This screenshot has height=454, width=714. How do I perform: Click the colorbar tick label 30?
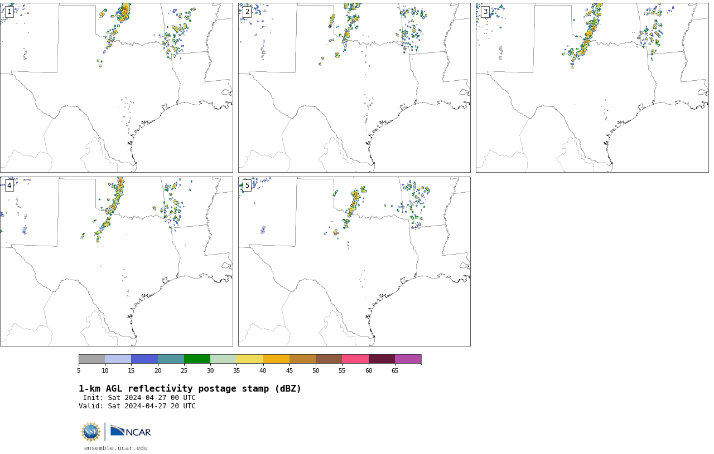coord(210,370)
